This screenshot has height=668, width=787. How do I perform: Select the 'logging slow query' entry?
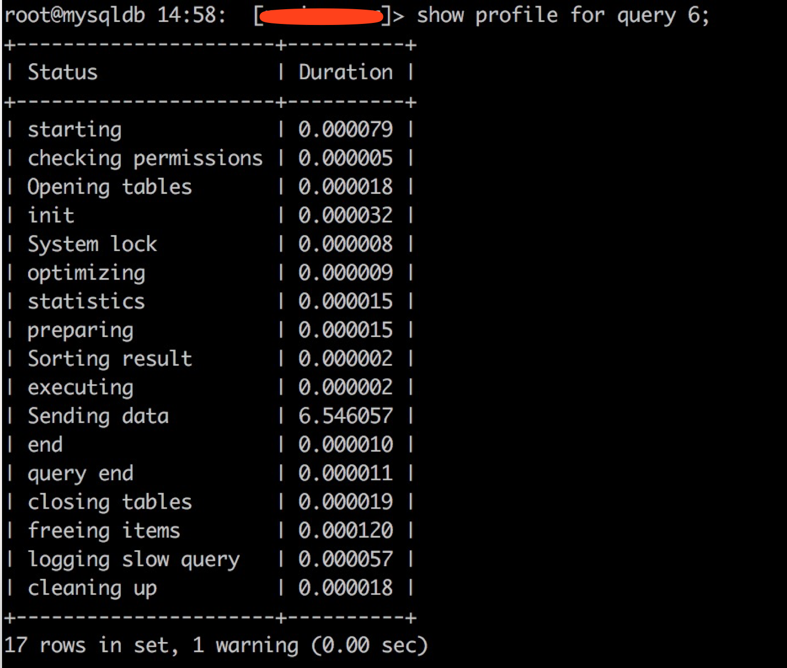click(134, 559)
